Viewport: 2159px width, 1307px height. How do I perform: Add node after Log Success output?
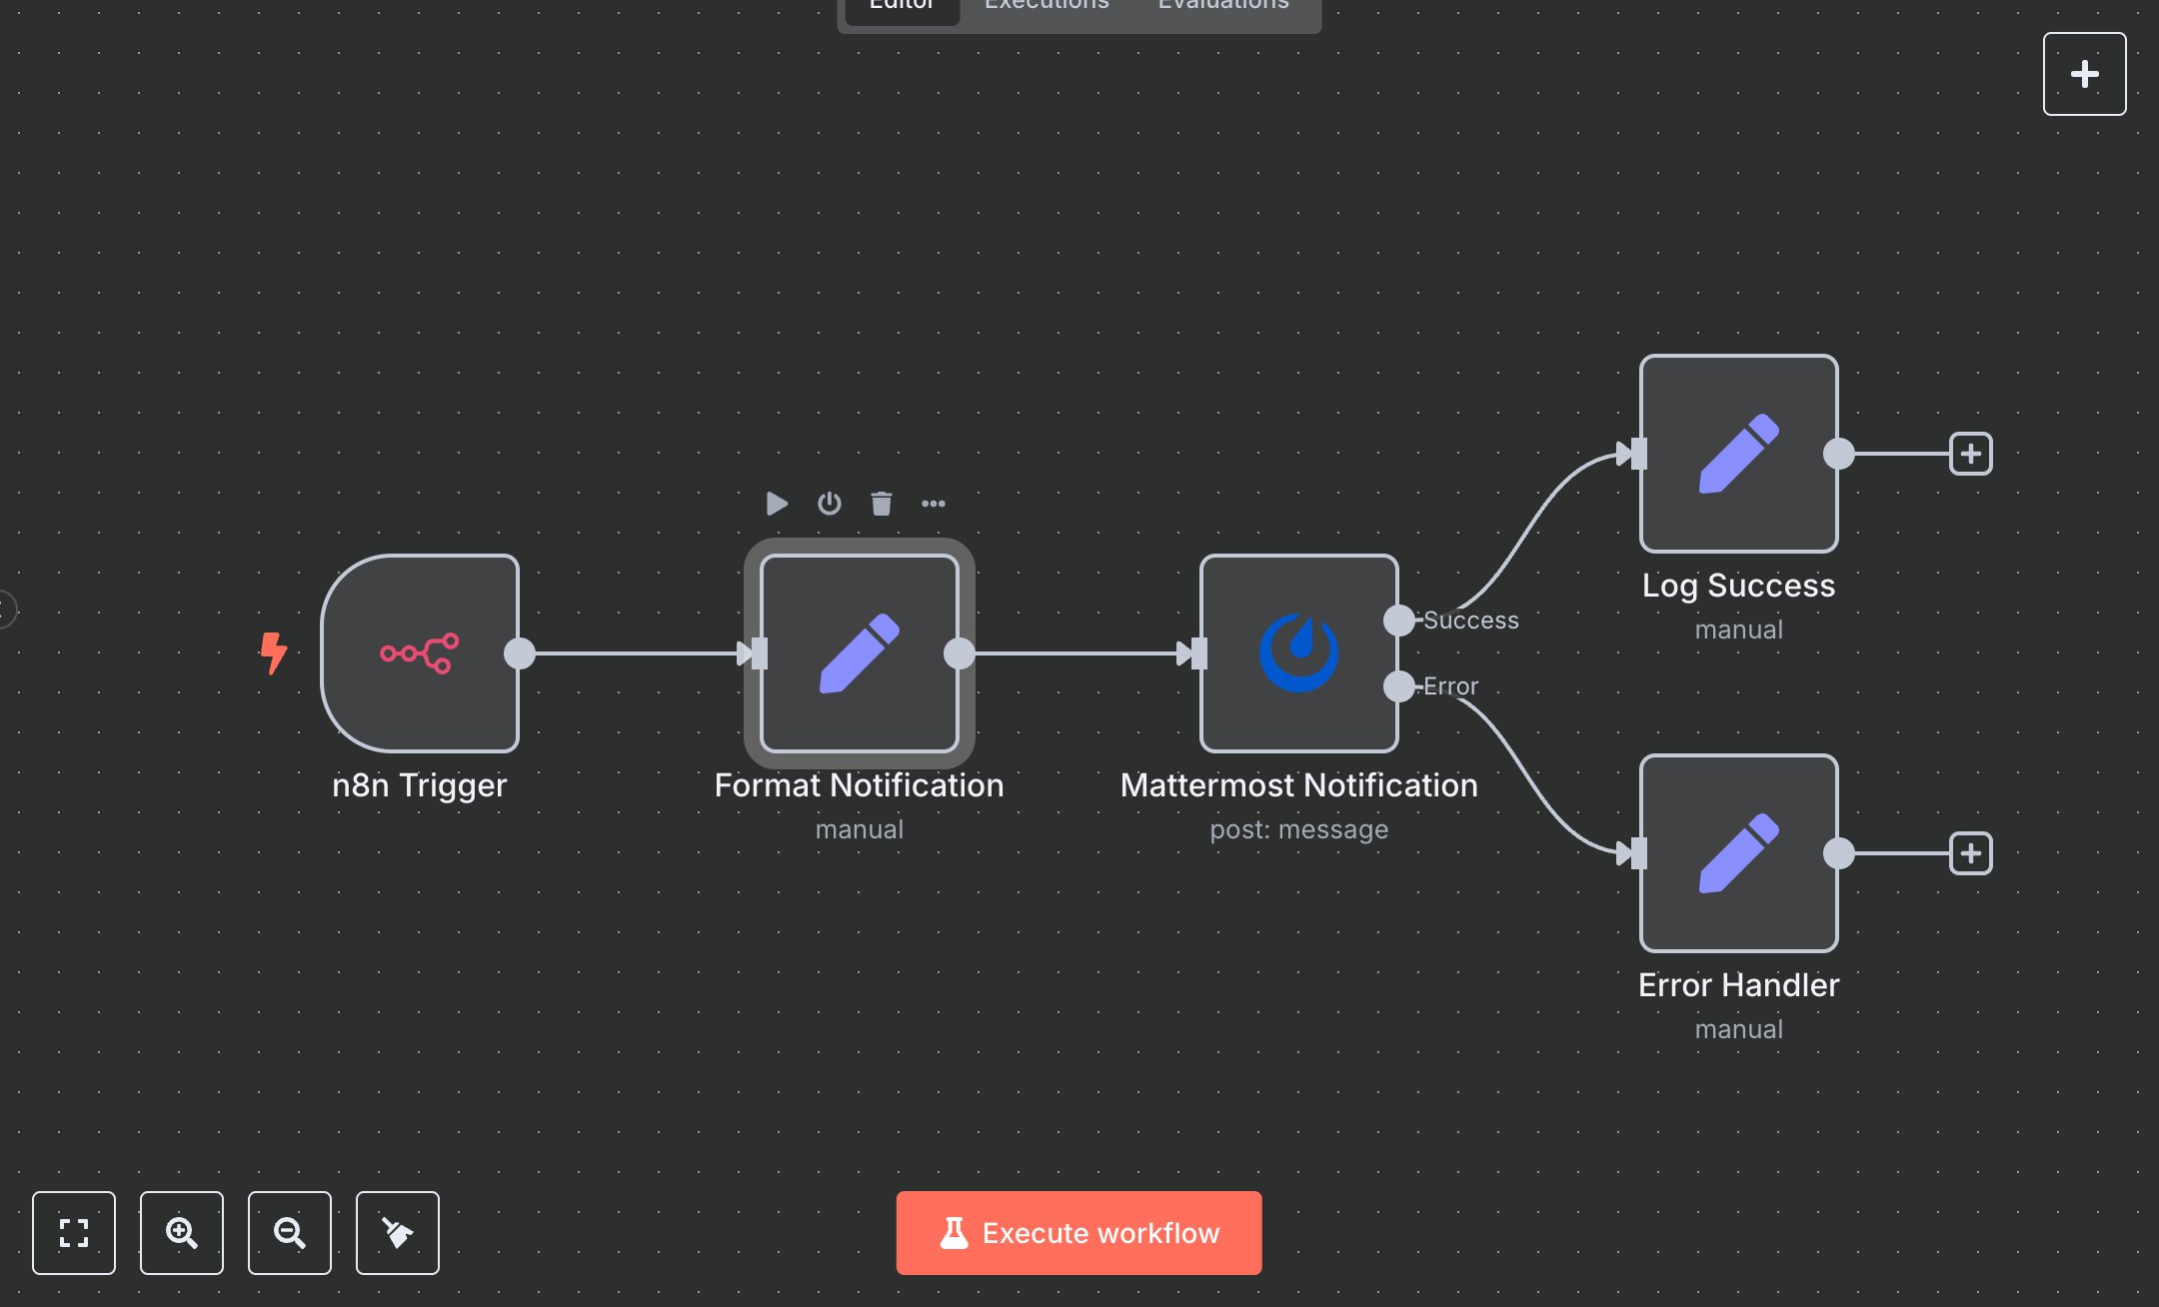1972,454
